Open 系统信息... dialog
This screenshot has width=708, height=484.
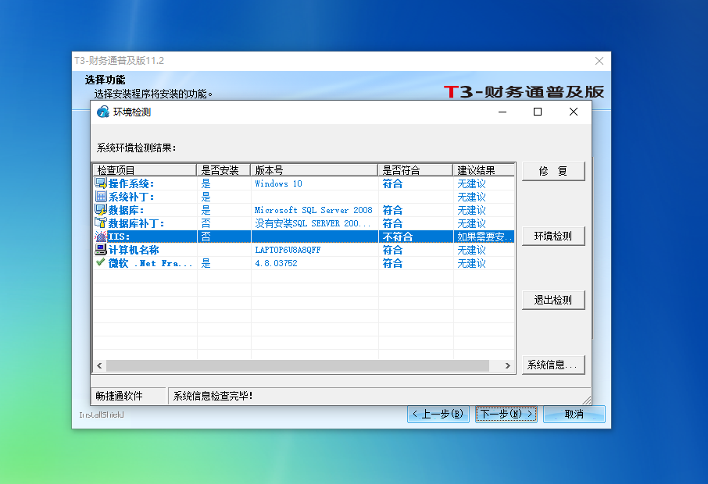(x=553, y=365)
